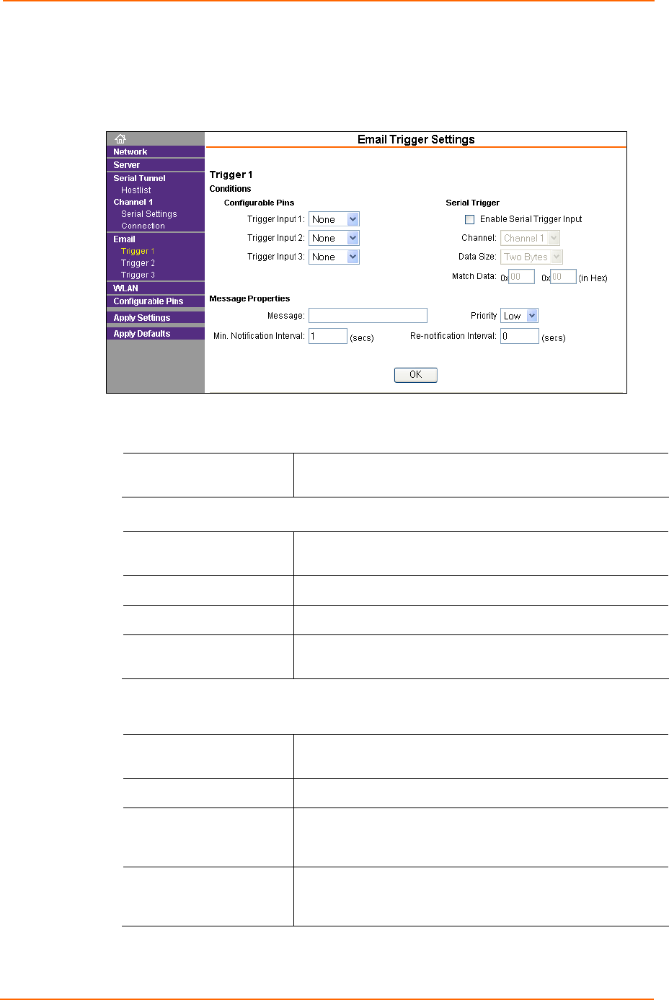Open the disabled Channel dropdown

(x=530, y=238)
